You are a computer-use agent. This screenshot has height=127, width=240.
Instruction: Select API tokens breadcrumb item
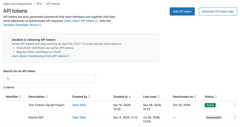click(53, 4)
